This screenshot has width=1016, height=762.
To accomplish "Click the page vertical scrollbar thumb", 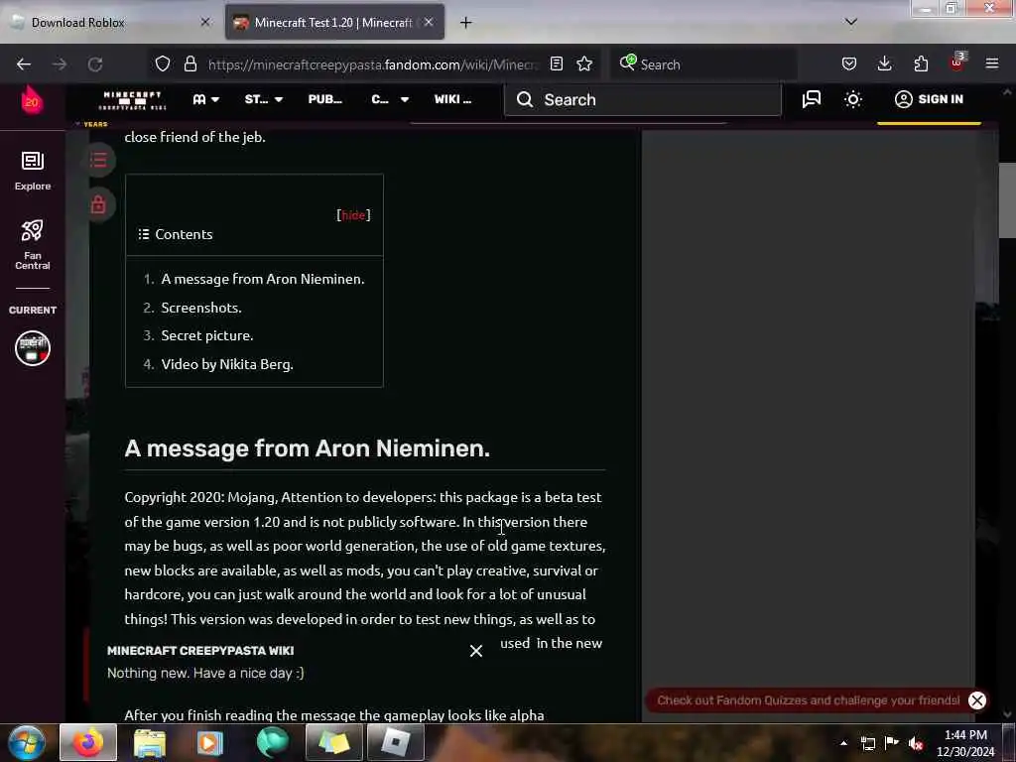I will click(1006, 200).
